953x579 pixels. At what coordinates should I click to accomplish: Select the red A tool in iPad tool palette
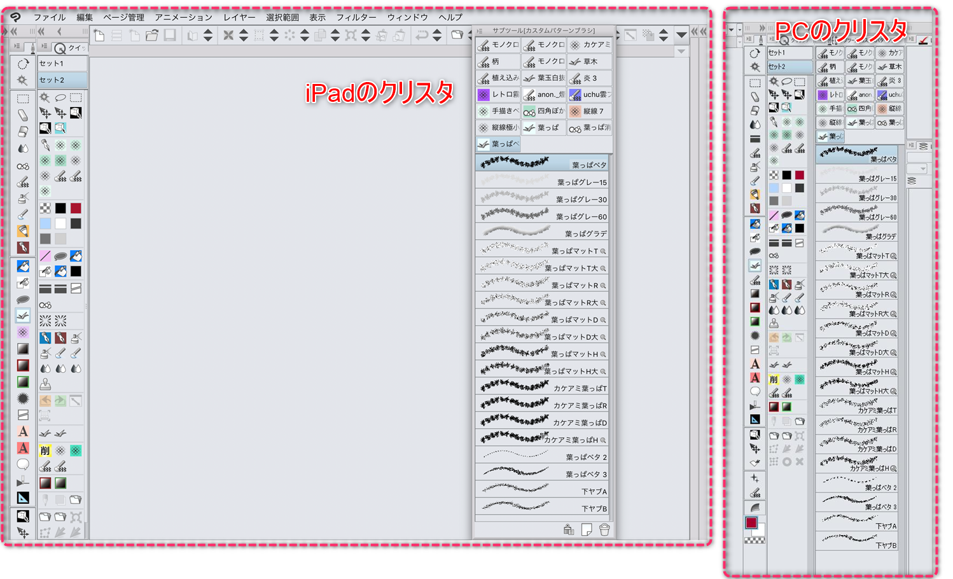point(23,448)
